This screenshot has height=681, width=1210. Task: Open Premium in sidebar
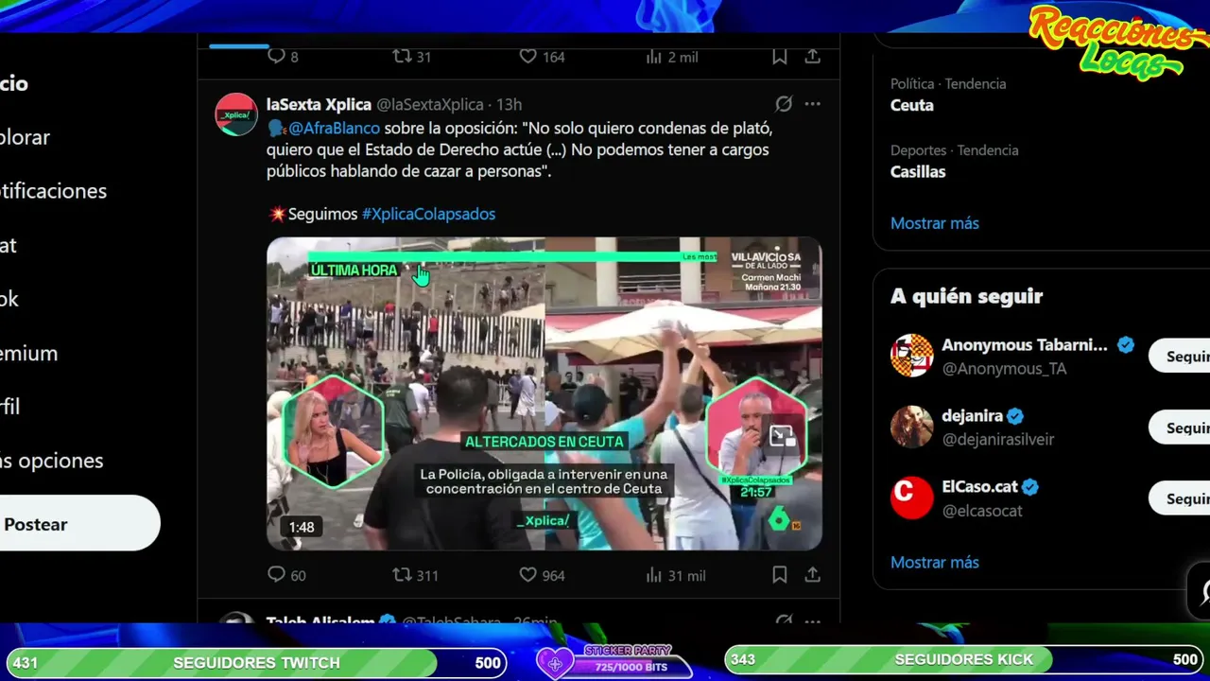pos(28,353)
